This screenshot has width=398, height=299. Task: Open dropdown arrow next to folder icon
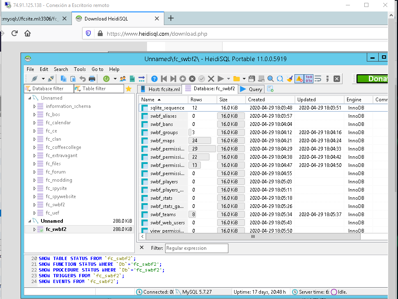(244, 79)
